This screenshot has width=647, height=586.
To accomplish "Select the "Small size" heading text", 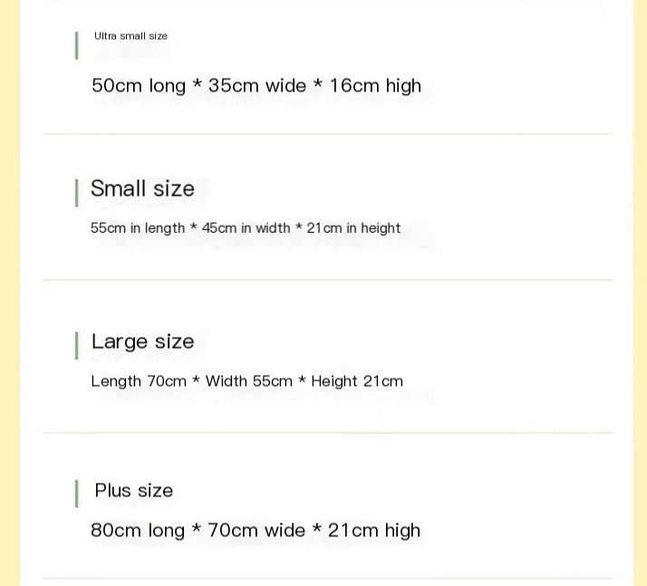I will tap(142, 188).
